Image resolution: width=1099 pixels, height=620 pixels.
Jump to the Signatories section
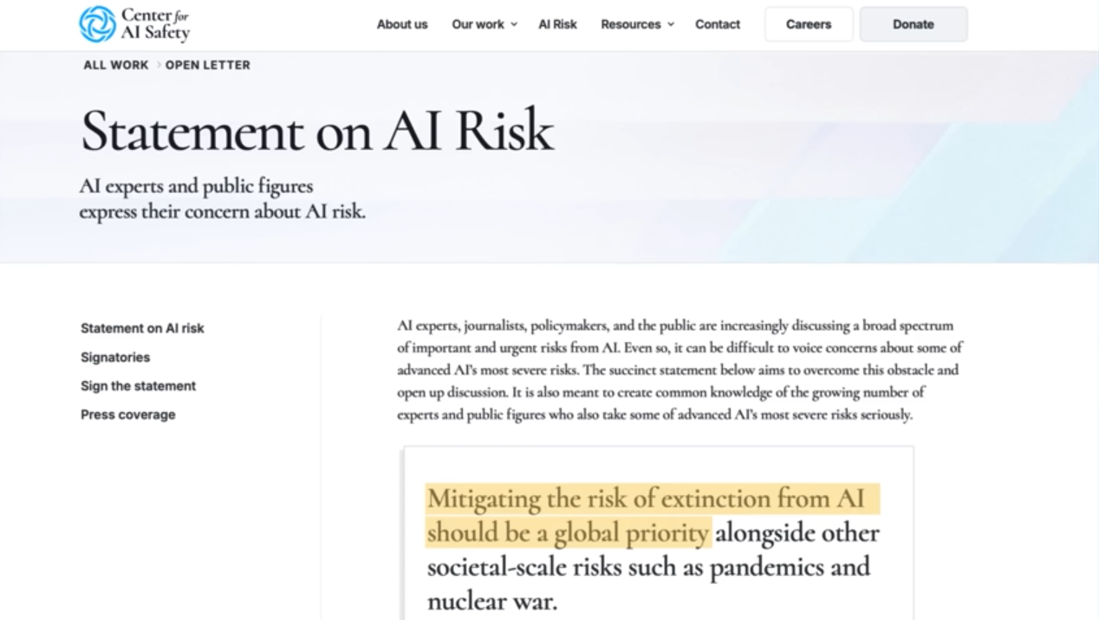point(115,357)
